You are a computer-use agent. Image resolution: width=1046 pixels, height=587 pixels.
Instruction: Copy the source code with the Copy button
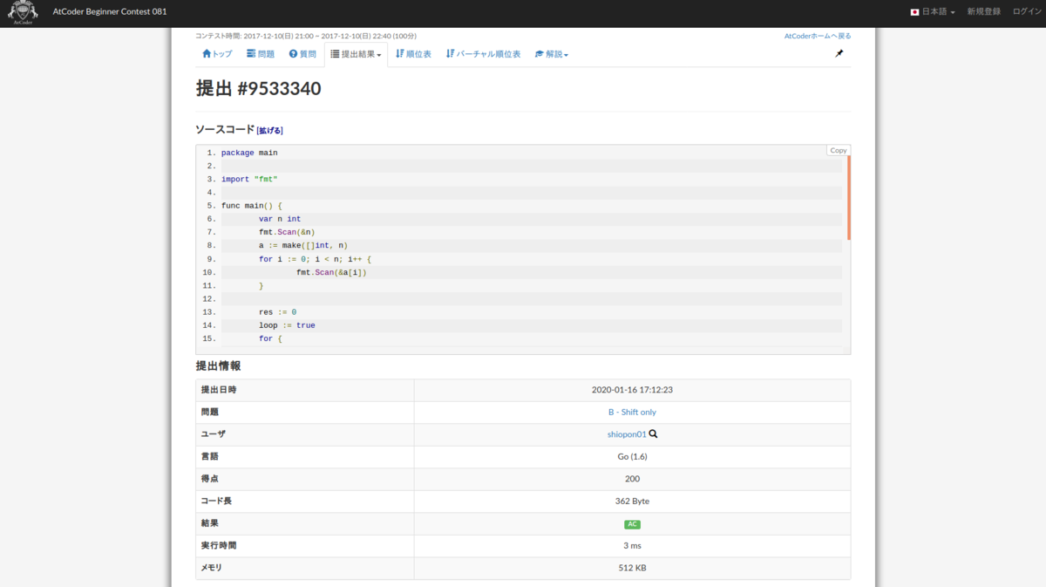click(x=837, y=149)
